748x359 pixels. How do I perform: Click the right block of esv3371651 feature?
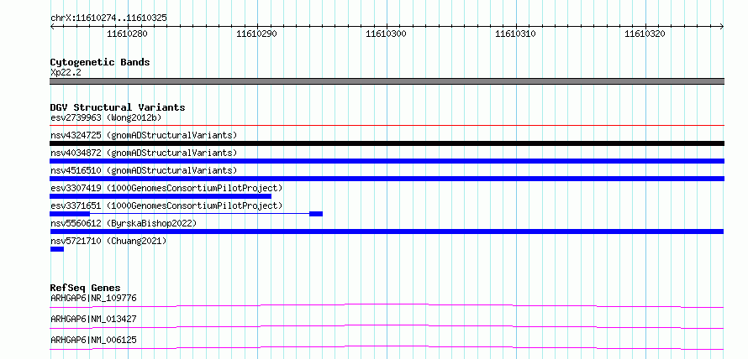[316, 214]
